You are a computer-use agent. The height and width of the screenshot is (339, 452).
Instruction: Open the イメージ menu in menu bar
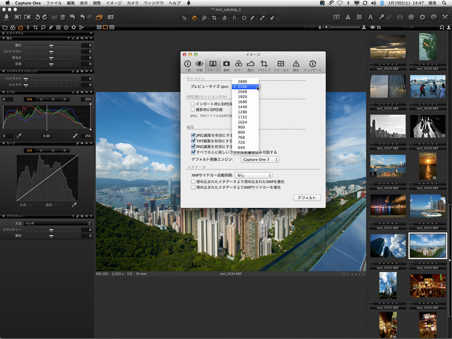114,3
